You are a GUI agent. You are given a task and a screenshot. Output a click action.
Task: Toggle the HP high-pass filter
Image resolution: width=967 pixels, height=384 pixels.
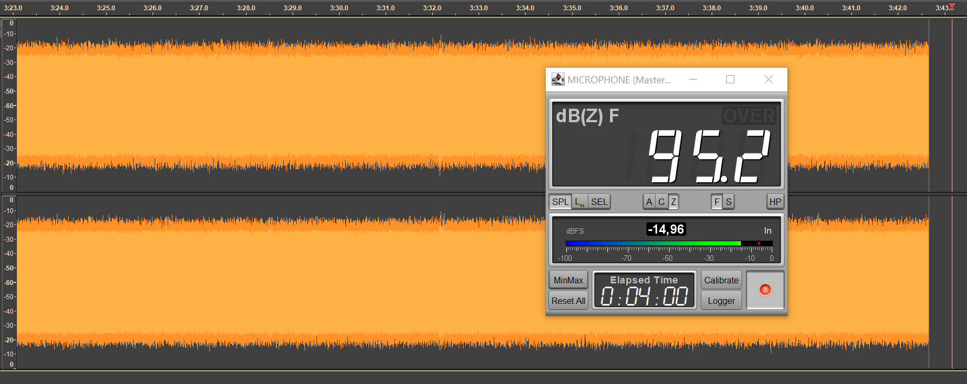[x=775, y=202]
